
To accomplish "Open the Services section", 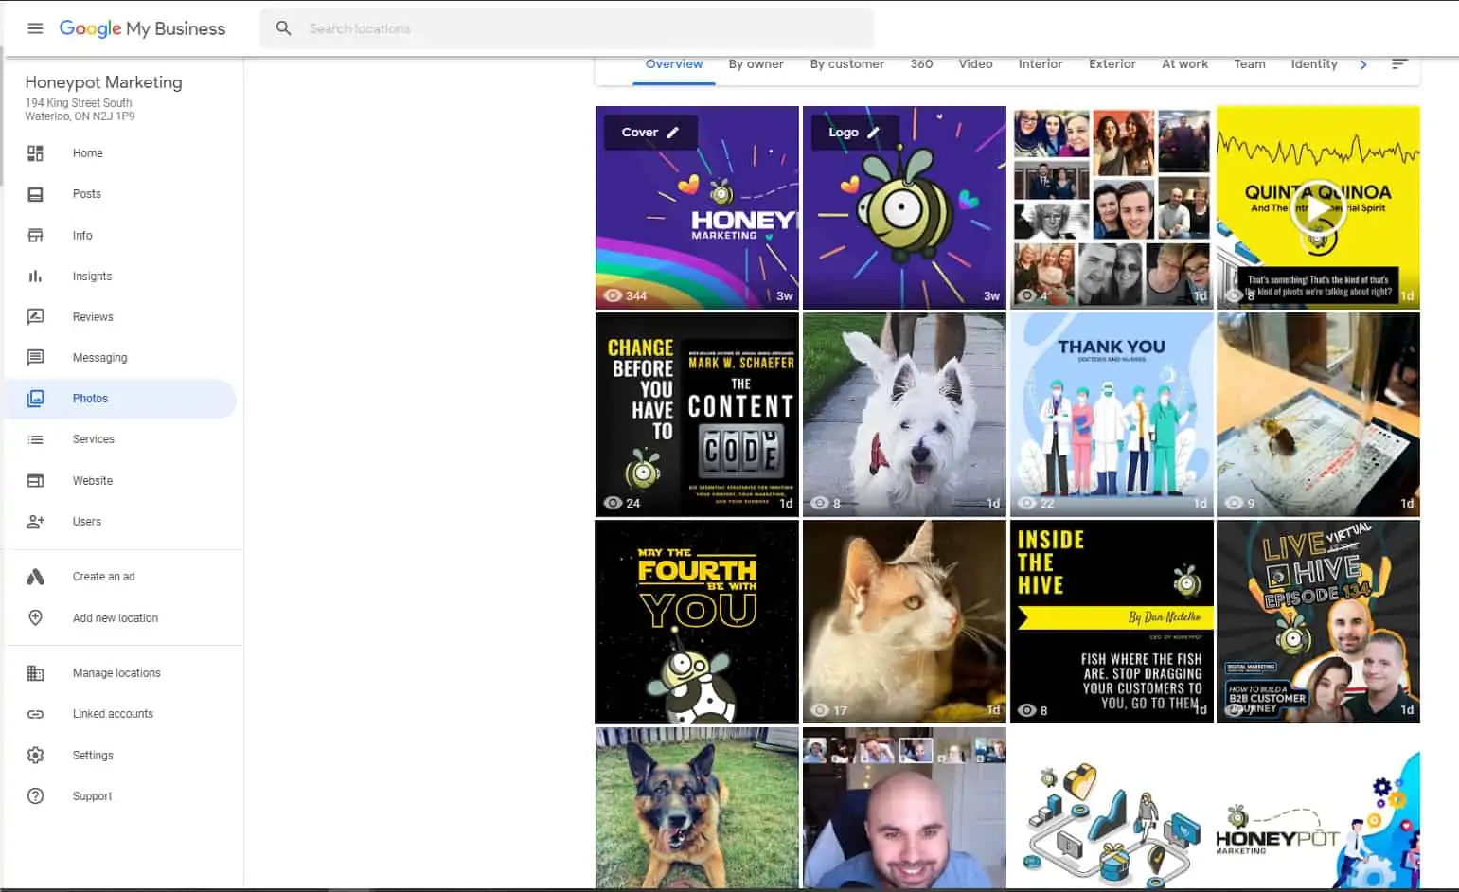I will 93,438.
